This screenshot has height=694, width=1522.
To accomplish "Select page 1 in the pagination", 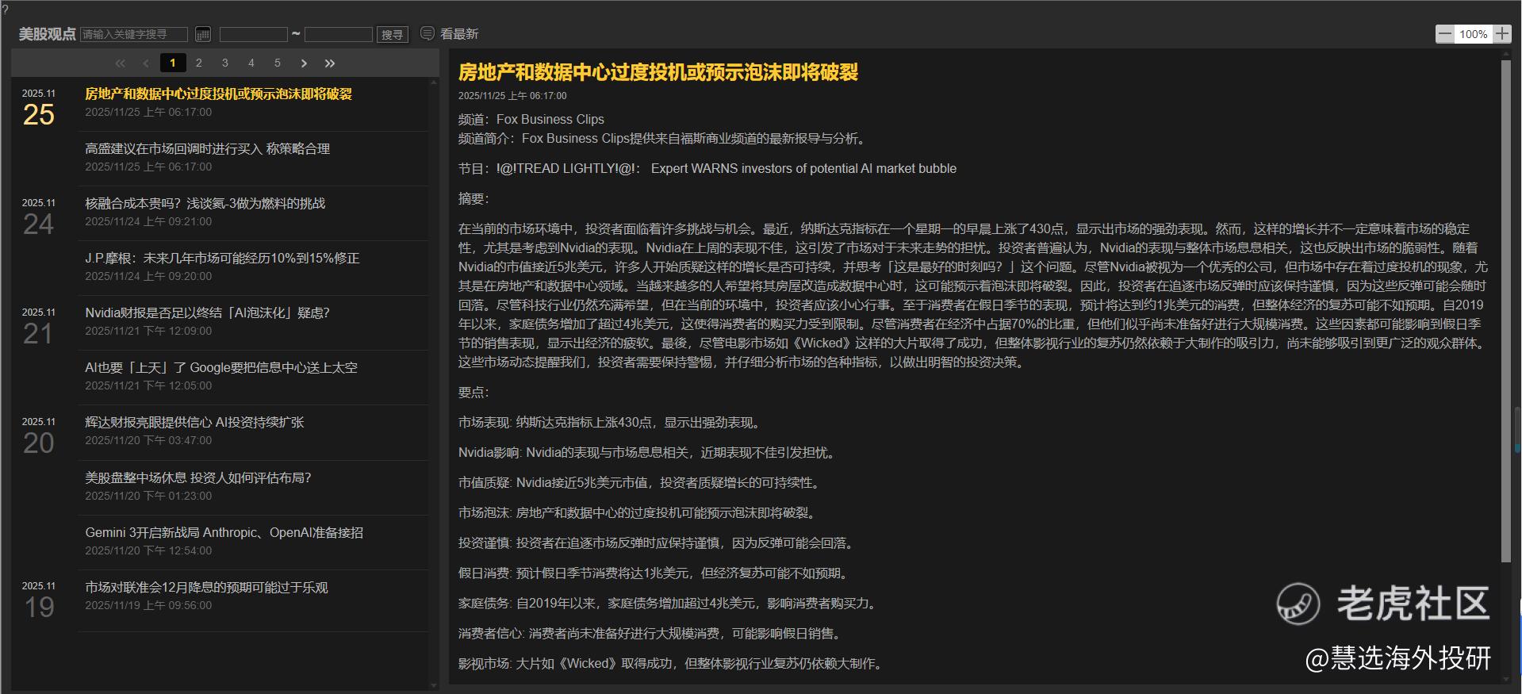I will [173, 63].
